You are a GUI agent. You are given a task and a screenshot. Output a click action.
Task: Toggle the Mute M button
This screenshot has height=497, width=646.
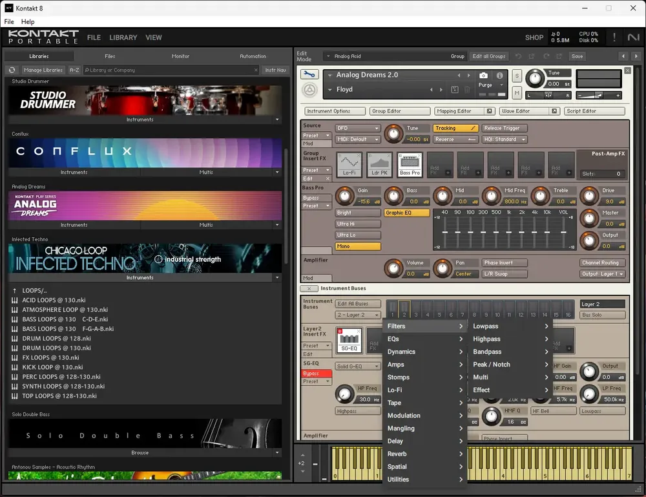(517, 93)
